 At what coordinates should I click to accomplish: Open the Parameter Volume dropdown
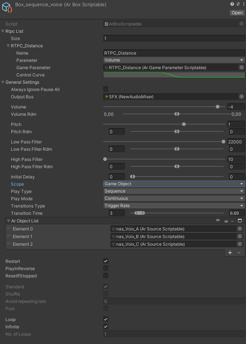click(x=174, y=60)
